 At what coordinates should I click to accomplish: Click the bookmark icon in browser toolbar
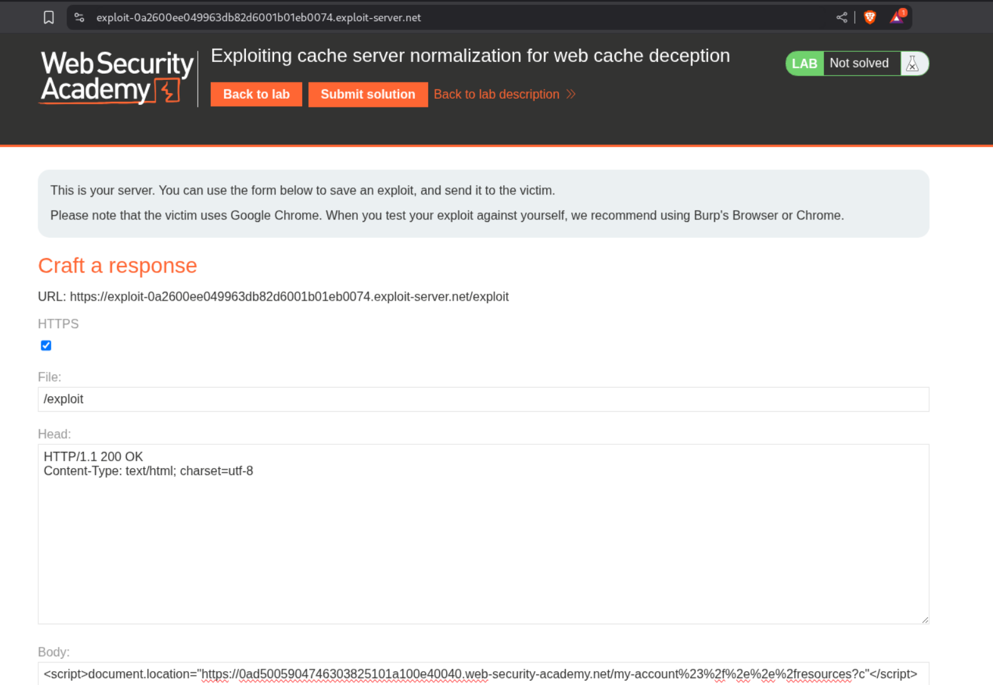click(49, 17)
